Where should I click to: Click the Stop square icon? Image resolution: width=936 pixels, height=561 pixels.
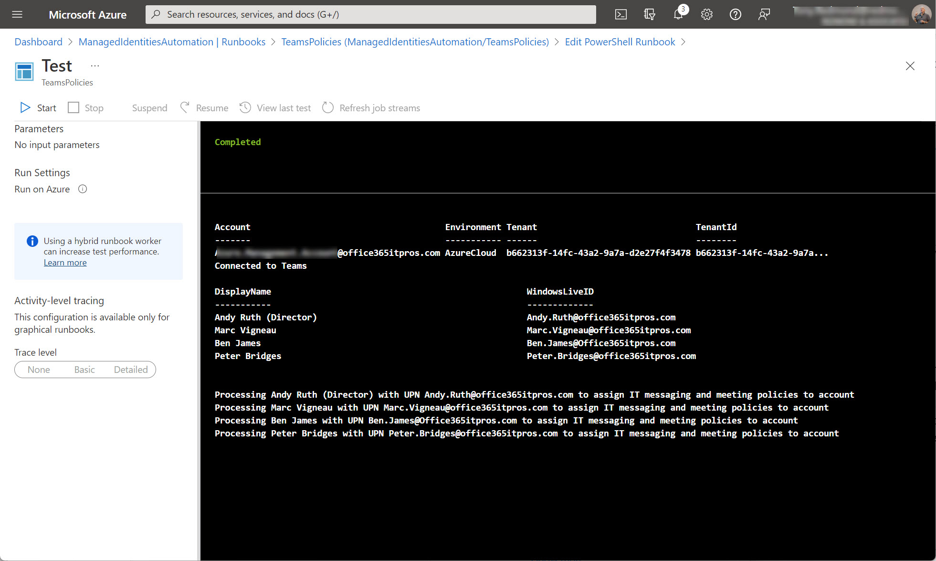[74, 108]
